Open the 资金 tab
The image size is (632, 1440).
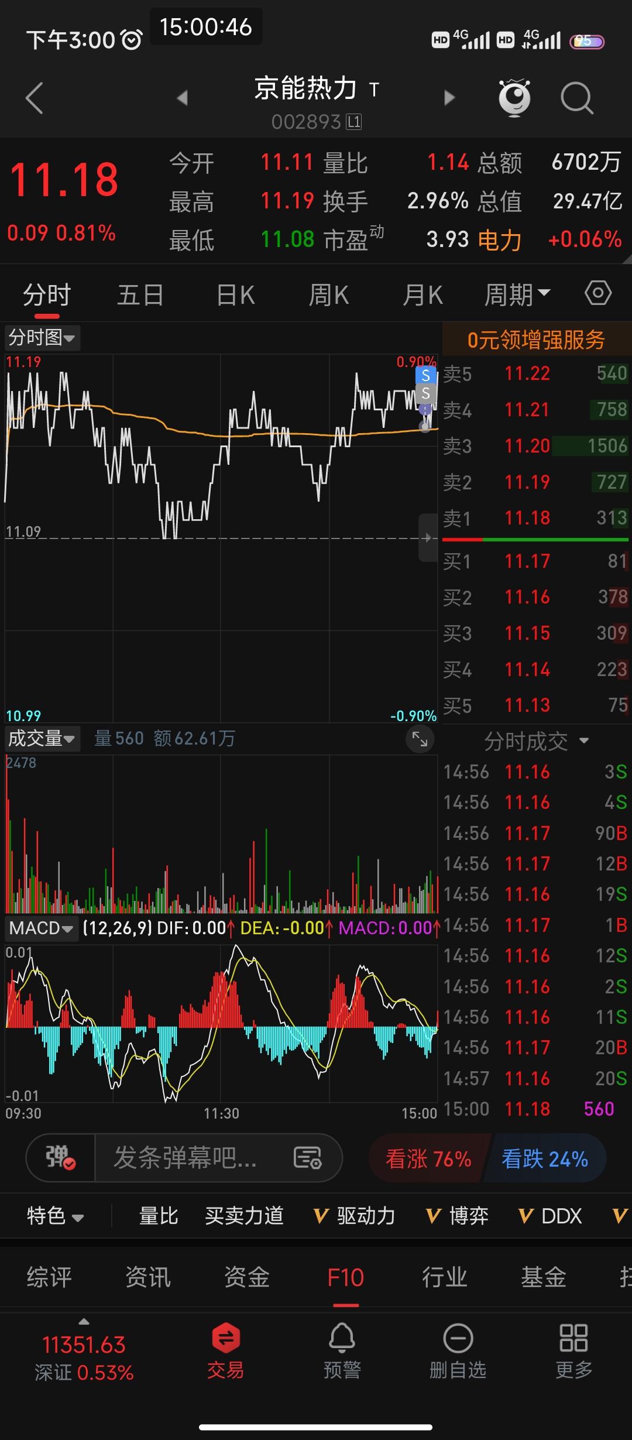[247, 1277]
